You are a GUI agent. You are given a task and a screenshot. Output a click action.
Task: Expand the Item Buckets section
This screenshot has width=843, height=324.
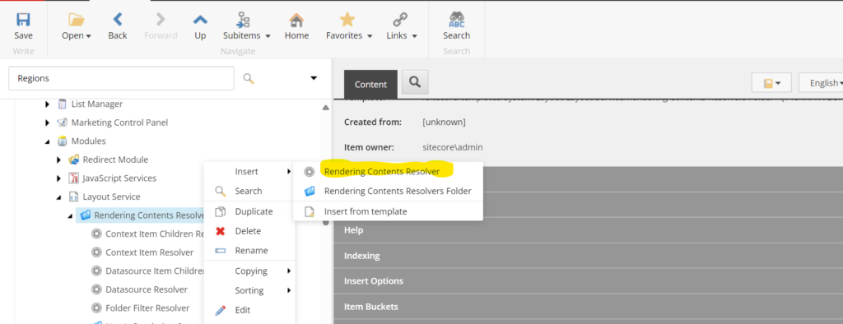[x=588, y=307]
